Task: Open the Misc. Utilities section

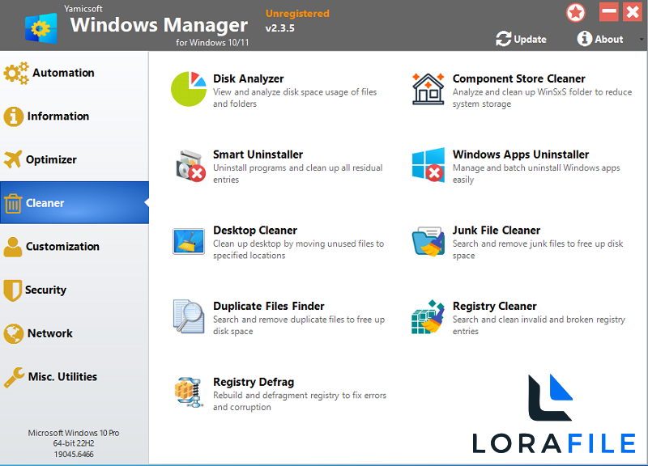Action: [73, 376]
